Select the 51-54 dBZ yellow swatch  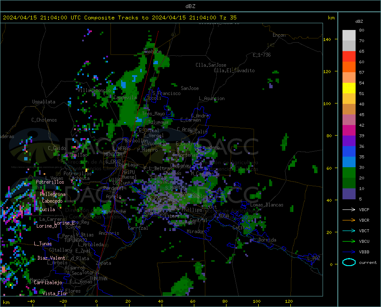pyautogui.click(x=349, y=88)
